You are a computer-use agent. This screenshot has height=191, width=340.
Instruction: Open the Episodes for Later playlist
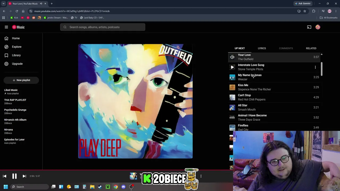click(21, 141)
